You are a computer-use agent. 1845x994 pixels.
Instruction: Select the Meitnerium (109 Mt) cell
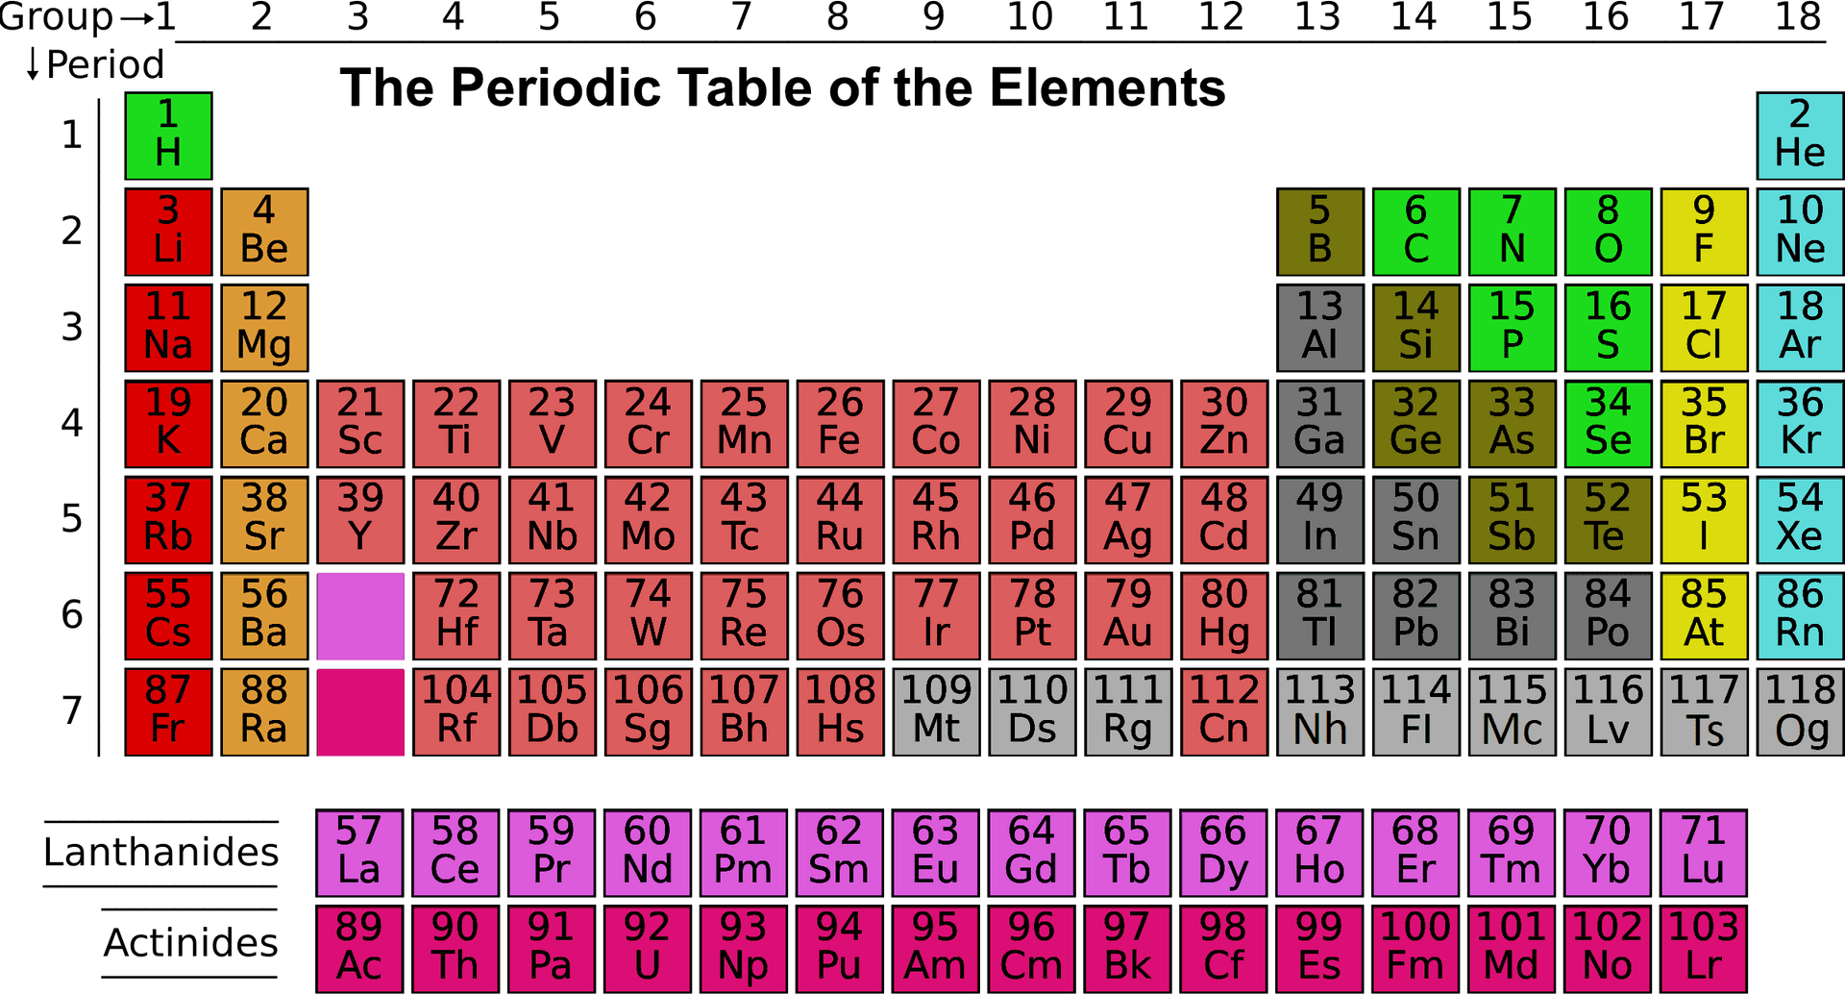click(937, 712)
